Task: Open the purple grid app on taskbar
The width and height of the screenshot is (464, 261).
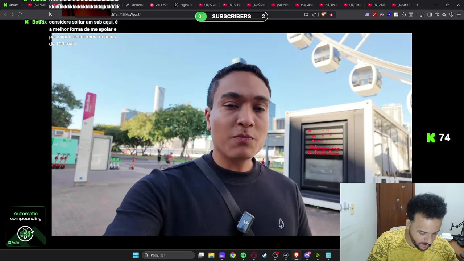Action: tap(222, 255)
